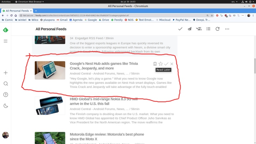Open the Comic bookmarks folder
The height and width of the screenshot is (144, 256).
click(x=7, y=20)
